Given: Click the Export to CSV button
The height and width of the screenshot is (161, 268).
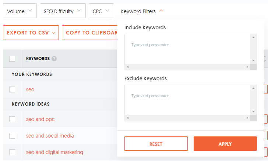Looking at the screenshot, I should click(31, 33).
